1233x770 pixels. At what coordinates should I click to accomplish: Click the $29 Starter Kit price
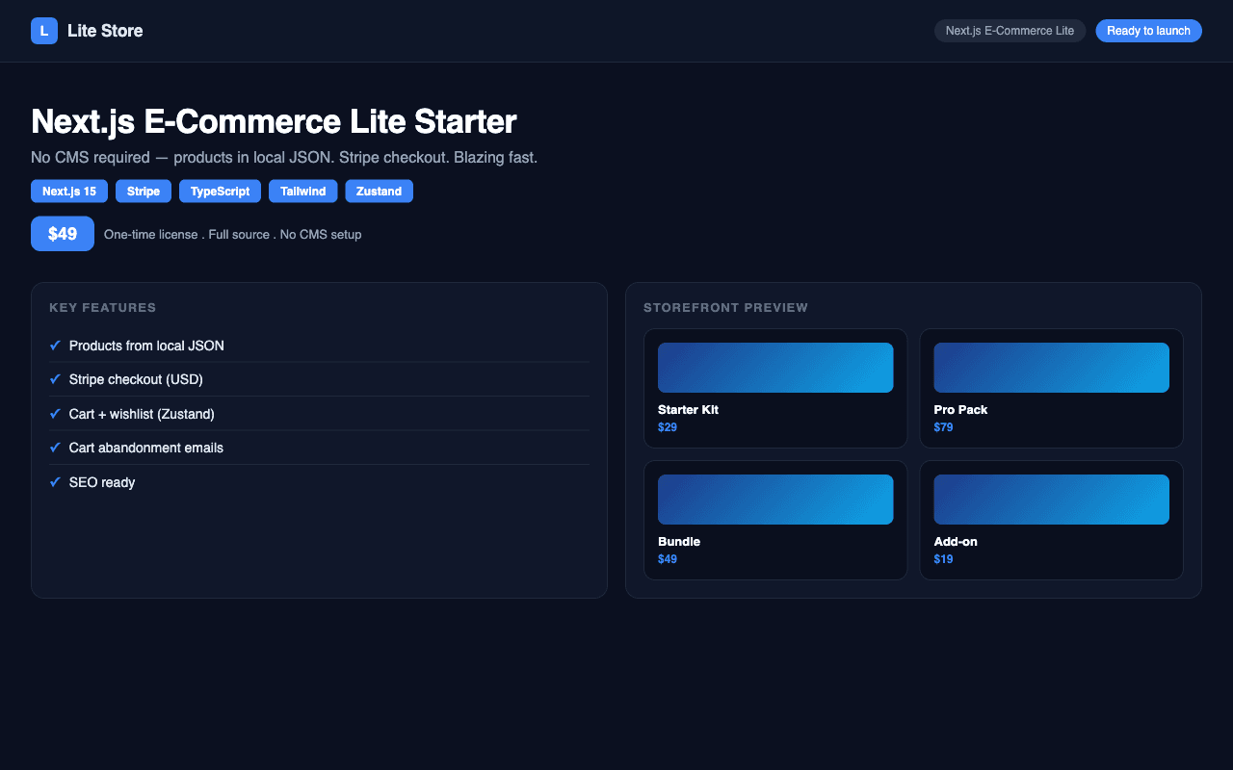point(668,427)
